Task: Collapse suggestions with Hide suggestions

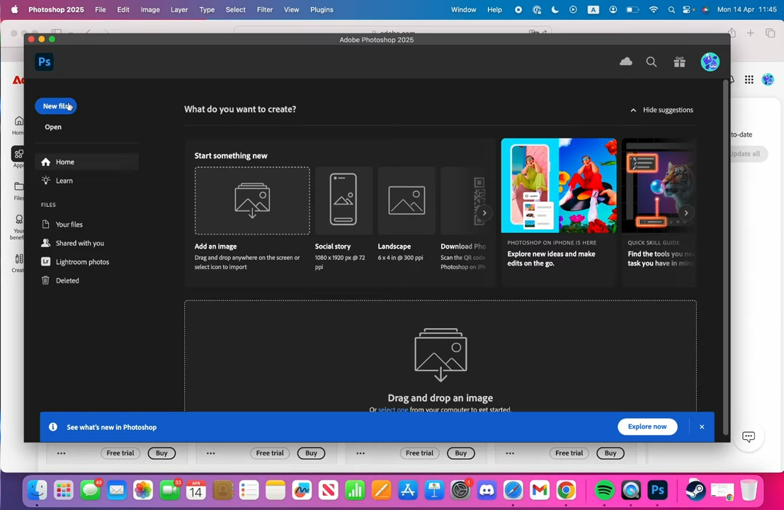Action: [x=661, y=110]
